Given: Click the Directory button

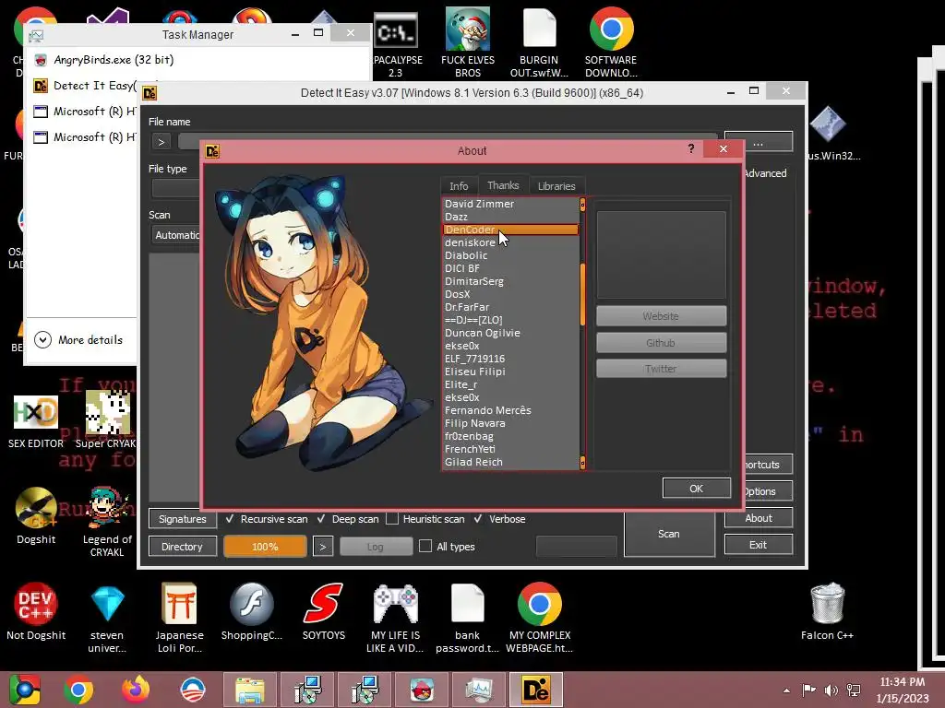Looking at the screenshot, I should coord(182,547).
